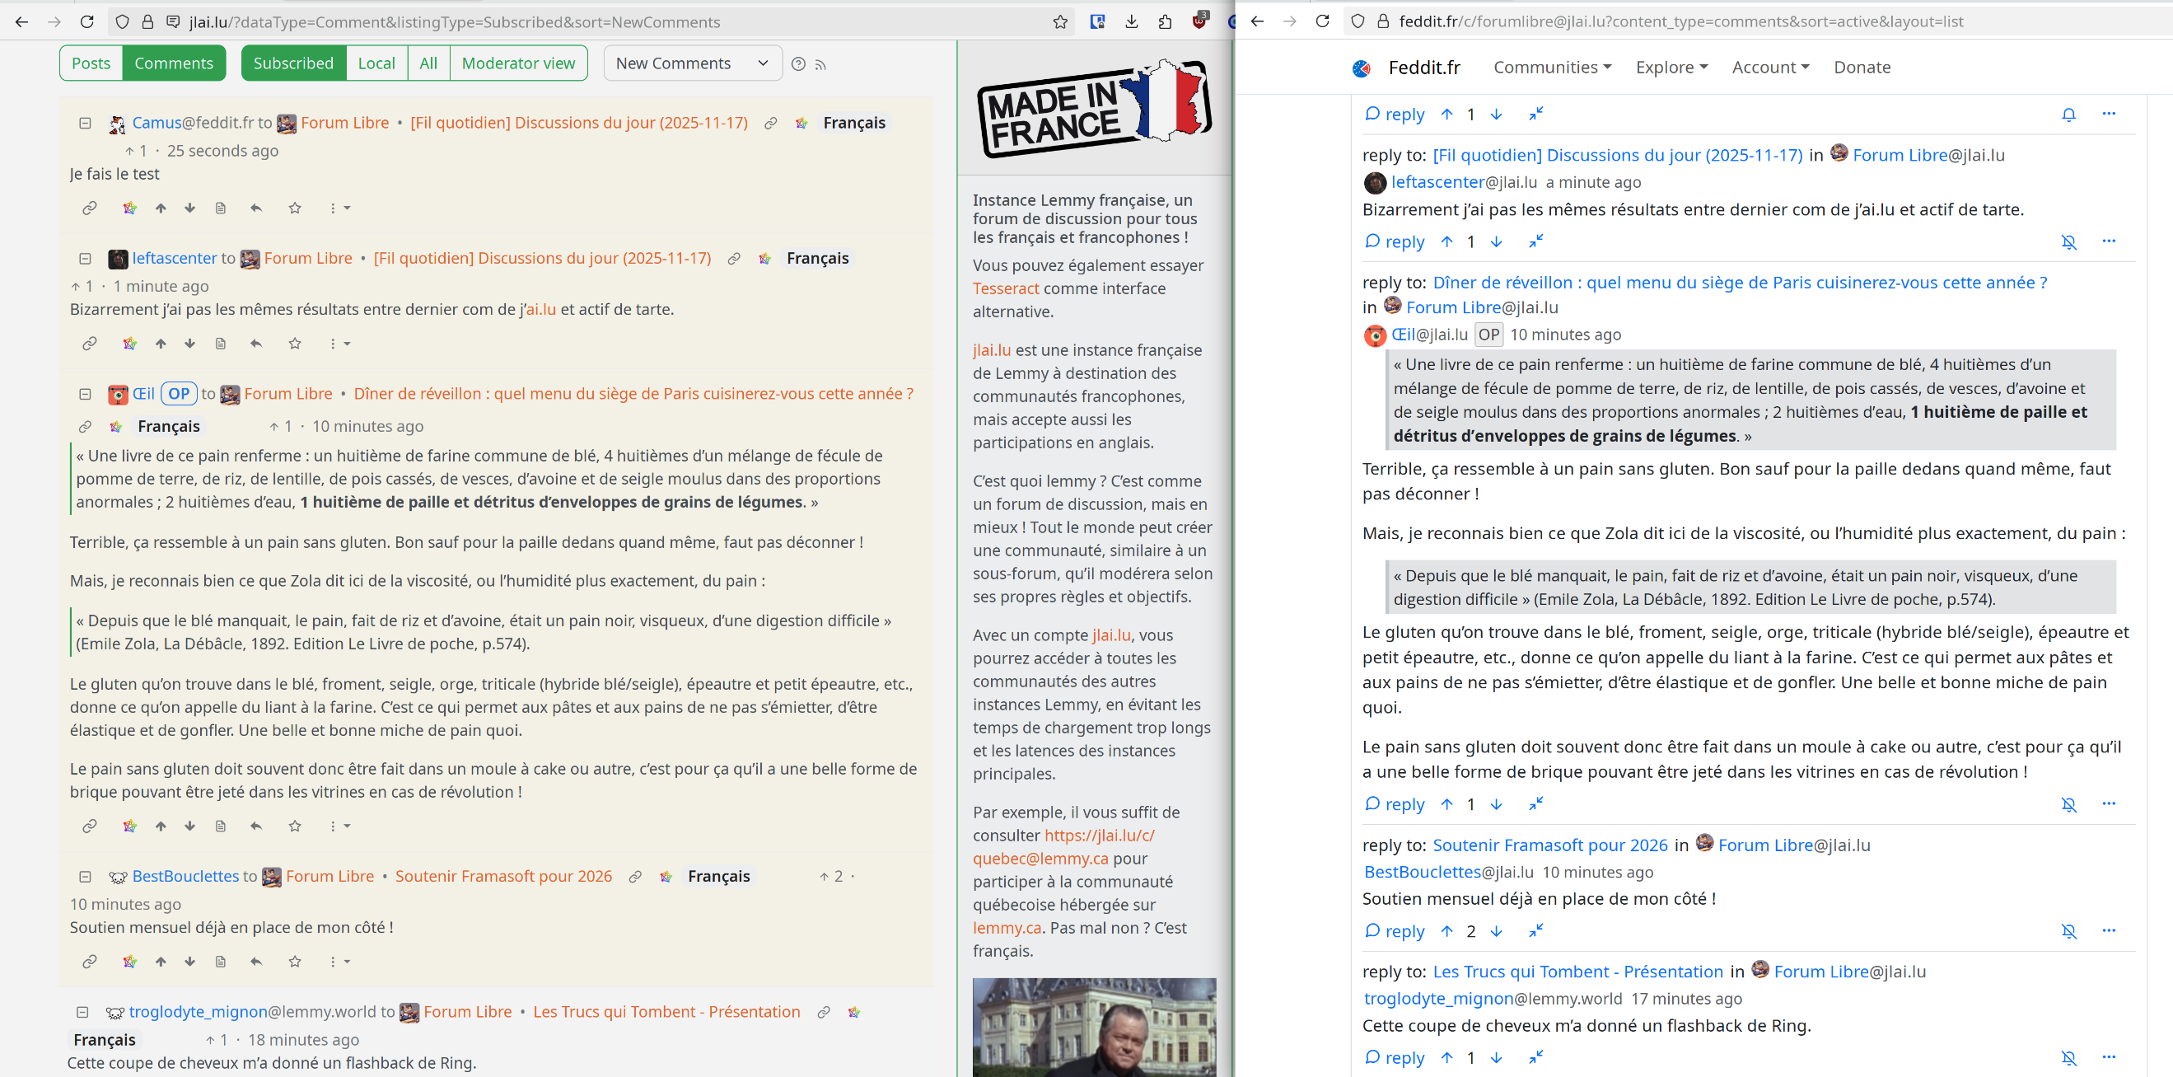Screen dimensions: 2173x1077
Task: Reply to BestBouclettes' comment on Feddit
Action: point(1395,931)
